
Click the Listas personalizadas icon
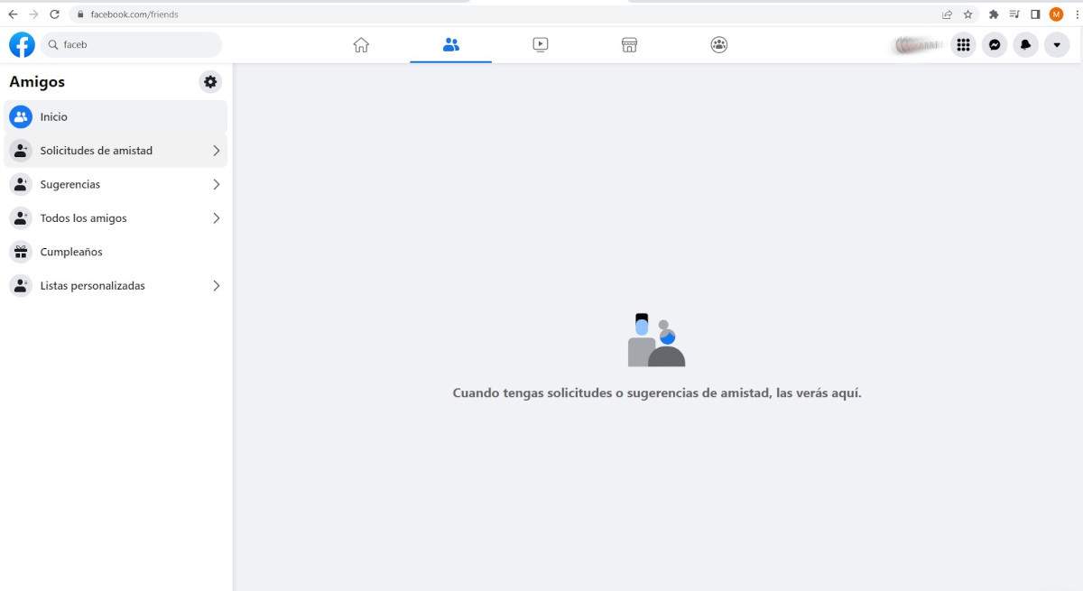coord(21,285)
